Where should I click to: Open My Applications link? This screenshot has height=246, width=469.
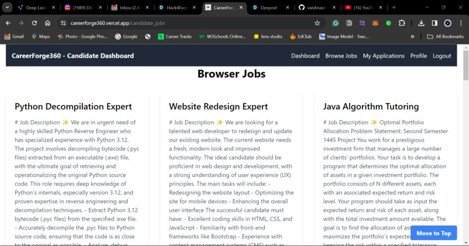(384, 56)
